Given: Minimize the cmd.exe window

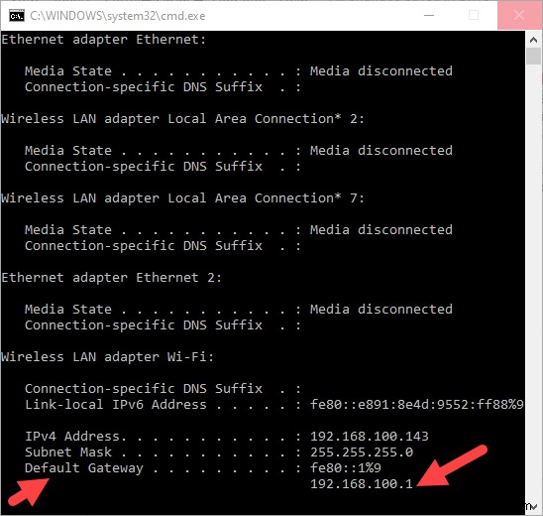Looking at the screenshot, I should pos(429,15).
